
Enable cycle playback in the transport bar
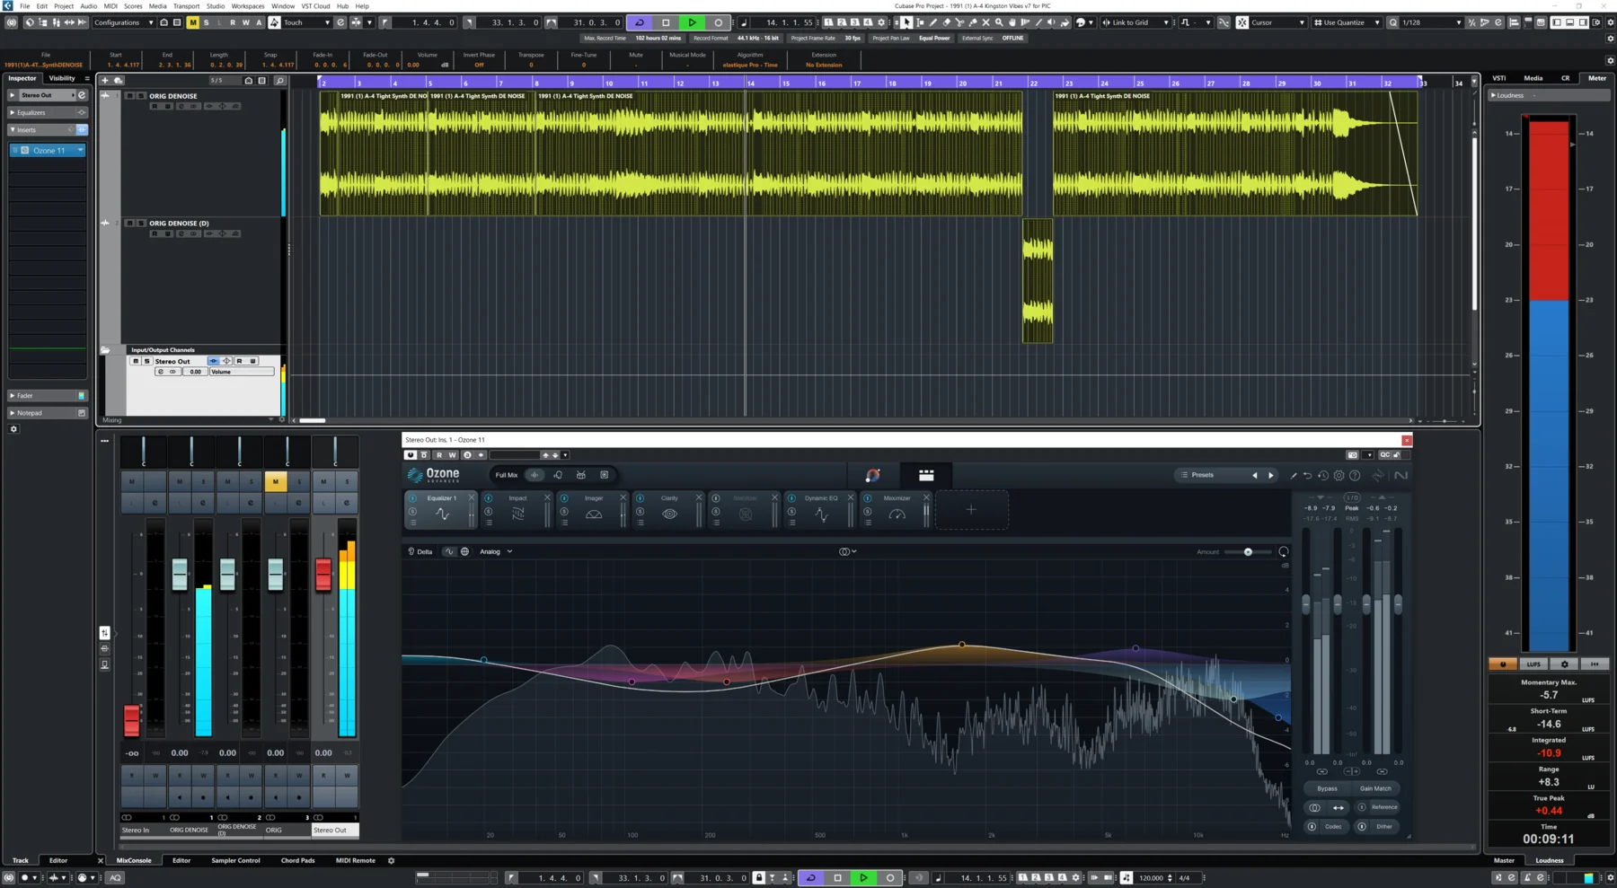point(639,22)
